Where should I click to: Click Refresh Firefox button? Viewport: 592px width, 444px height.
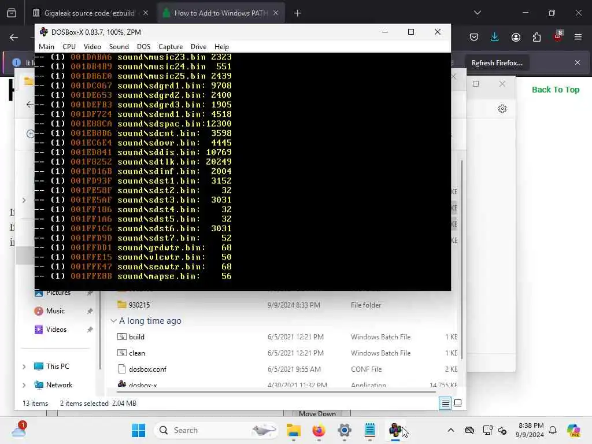click(x=497, y=63)
